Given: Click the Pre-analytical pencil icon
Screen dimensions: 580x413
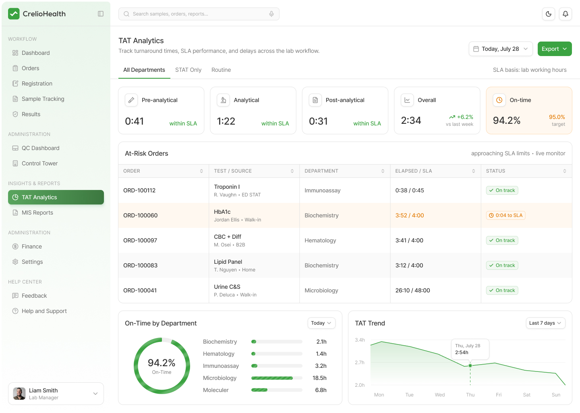Looking at the screenshot, I should [x=131, y=100].
